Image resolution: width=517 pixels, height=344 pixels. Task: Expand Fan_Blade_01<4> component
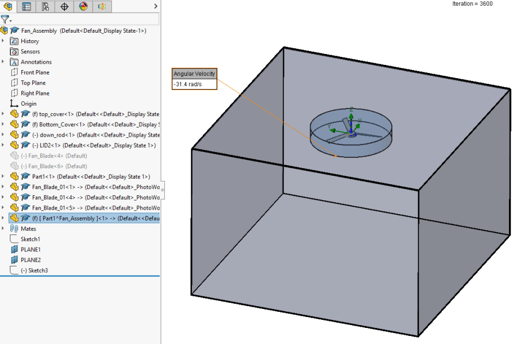click(3, 197)
